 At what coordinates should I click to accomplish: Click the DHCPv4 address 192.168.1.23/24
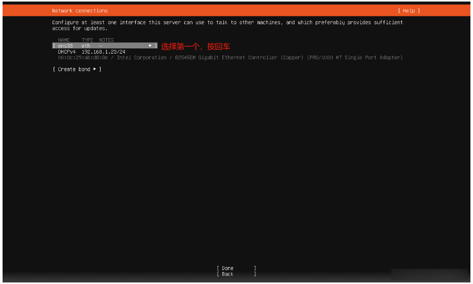103,52
